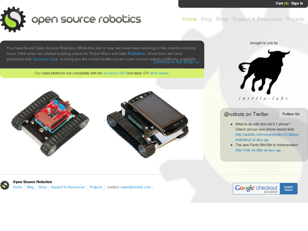Image resolution: width=308 pixels, height=231 pixels.
Task: Open the Blog menu item in the header
Action: pyautogui.click(x=206, y=19)
